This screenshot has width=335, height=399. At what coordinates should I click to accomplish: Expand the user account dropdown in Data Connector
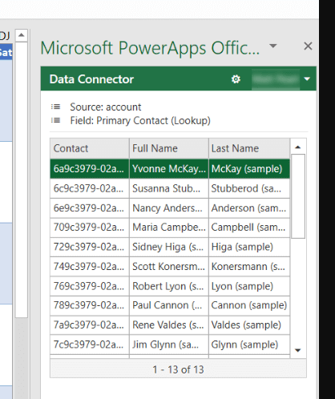[x=307, y=79]
